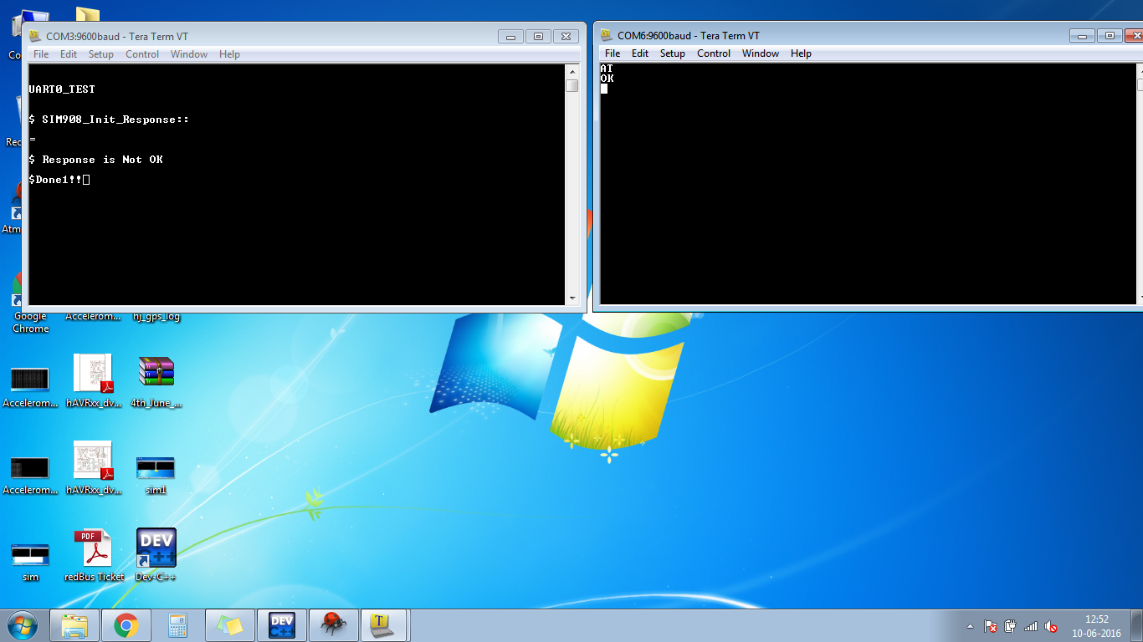The width and height of the screenshot is (1143, 642).
Task: Click Tera Term icon in COM3 title bar
Action: point(34,36)
